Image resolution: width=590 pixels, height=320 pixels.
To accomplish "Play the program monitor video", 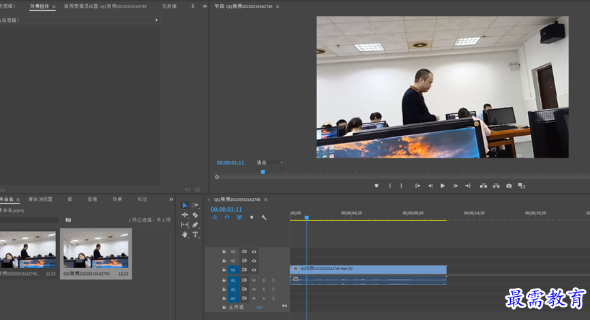I will tap(443, 186).
